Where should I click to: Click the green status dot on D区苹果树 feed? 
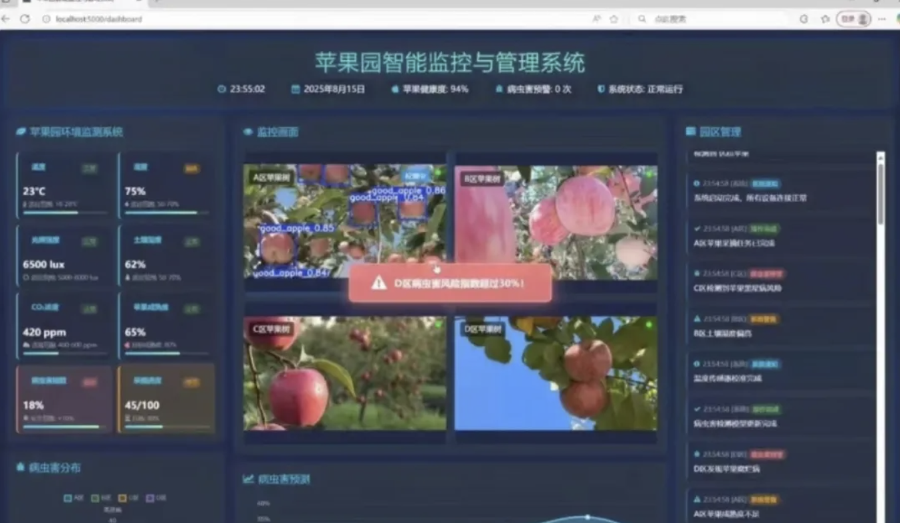[649, 324]
